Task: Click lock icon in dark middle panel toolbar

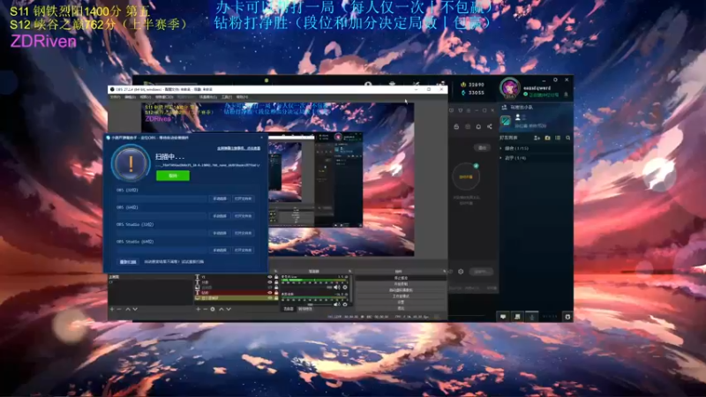Action: click(x=456, y=127)
